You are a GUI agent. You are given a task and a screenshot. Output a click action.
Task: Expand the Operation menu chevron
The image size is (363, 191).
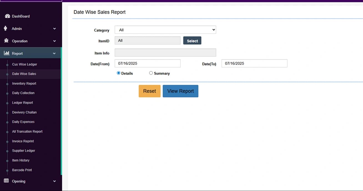pyautogui.click(x=54, y=41)
